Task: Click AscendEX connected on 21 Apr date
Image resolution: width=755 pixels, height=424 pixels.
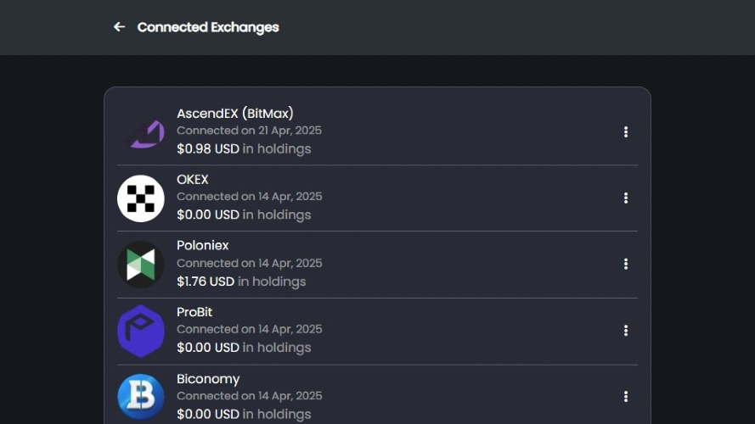Action: pos(249,131)
